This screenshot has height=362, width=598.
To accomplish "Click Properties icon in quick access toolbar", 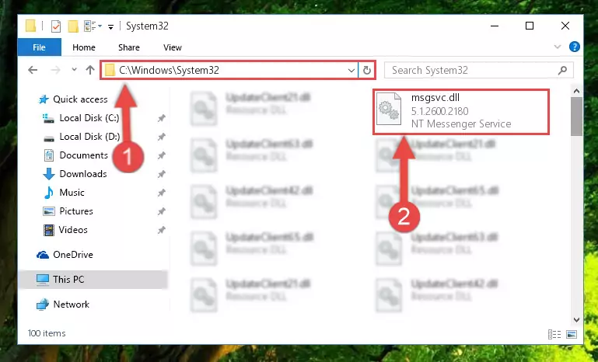I will (x=56, y=26).
